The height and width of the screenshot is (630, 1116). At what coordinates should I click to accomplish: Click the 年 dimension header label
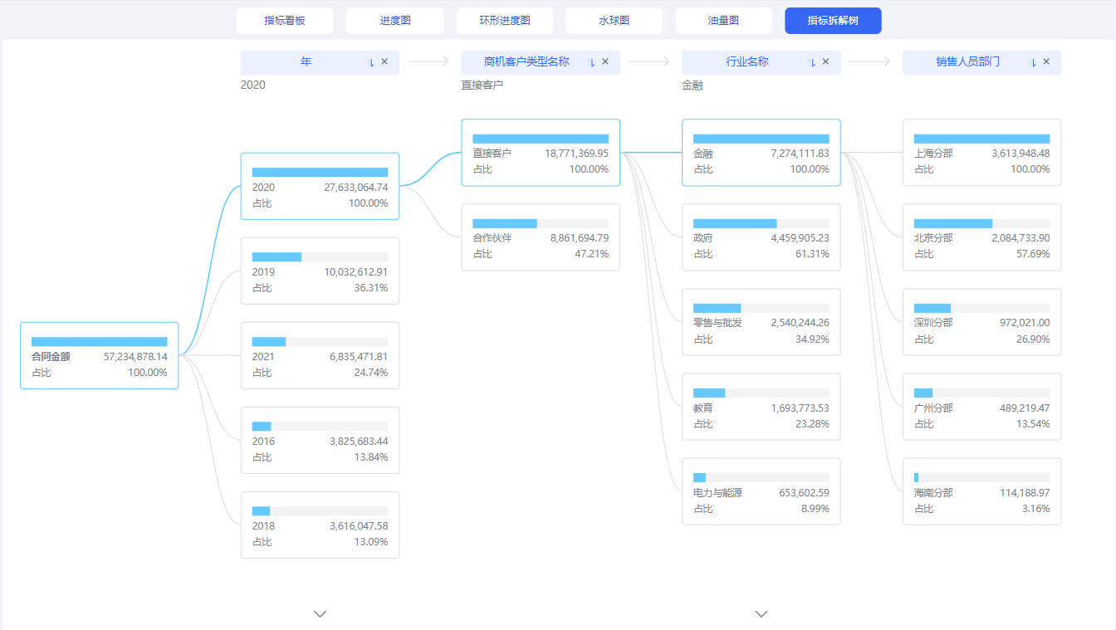pos(306,62)
